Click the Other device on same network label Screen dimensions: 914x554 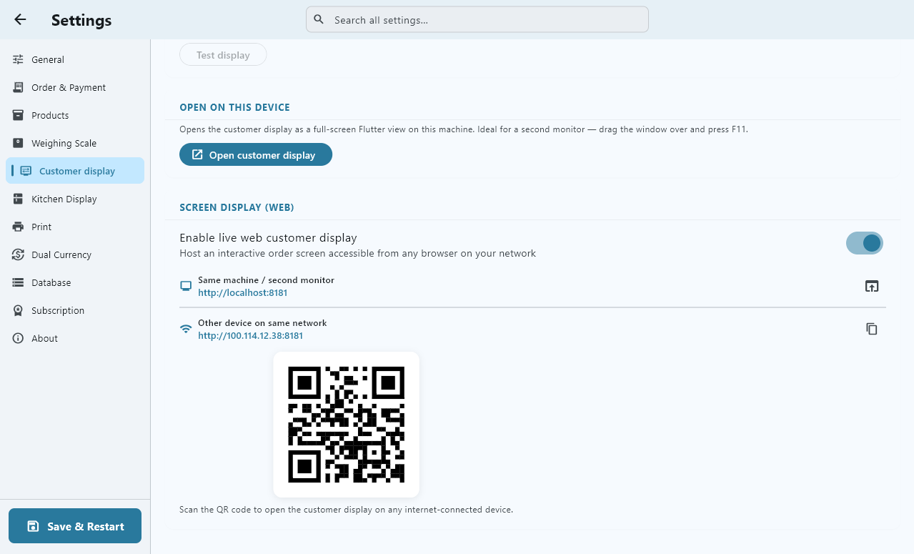coord(262,323)
